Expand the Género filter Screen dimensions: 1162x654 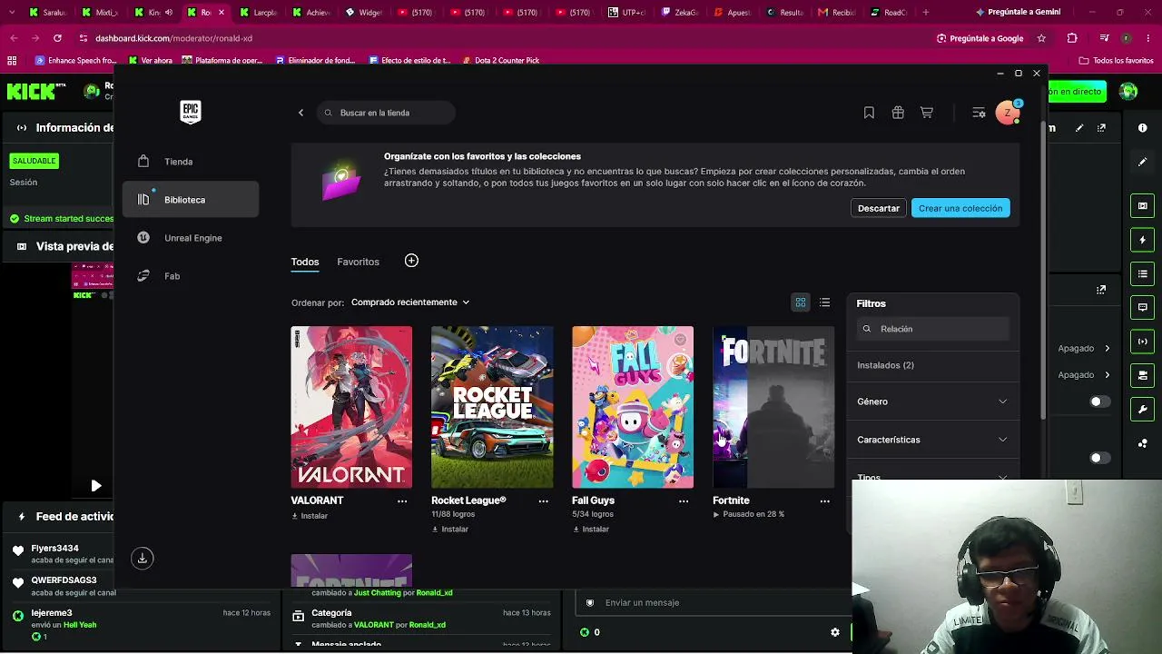pyautogui.click(x=932, y=401)
